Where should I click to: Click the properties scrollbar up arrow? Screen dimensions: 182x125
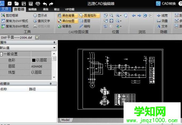[54, 54]
